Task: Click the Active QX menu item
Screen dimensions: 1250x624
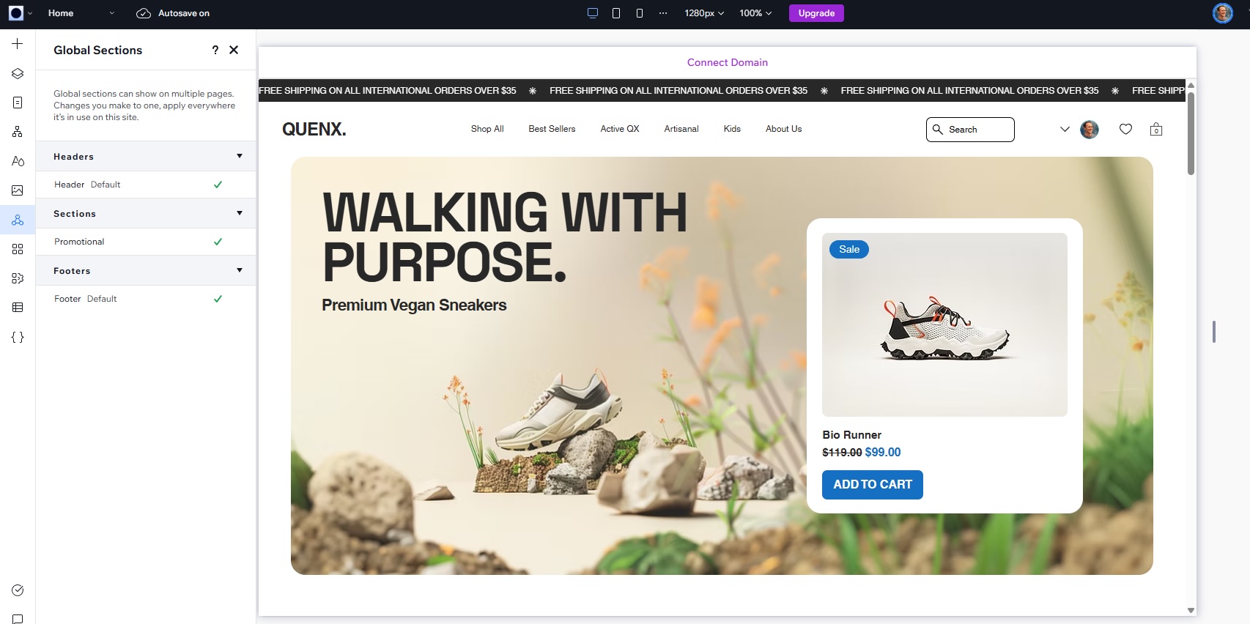Action: 620,129
